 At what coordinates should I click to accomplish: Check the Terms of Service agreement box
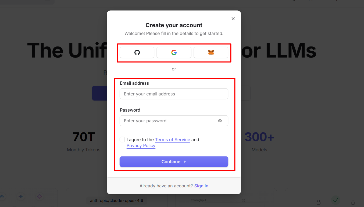click(x=122, y=140)
